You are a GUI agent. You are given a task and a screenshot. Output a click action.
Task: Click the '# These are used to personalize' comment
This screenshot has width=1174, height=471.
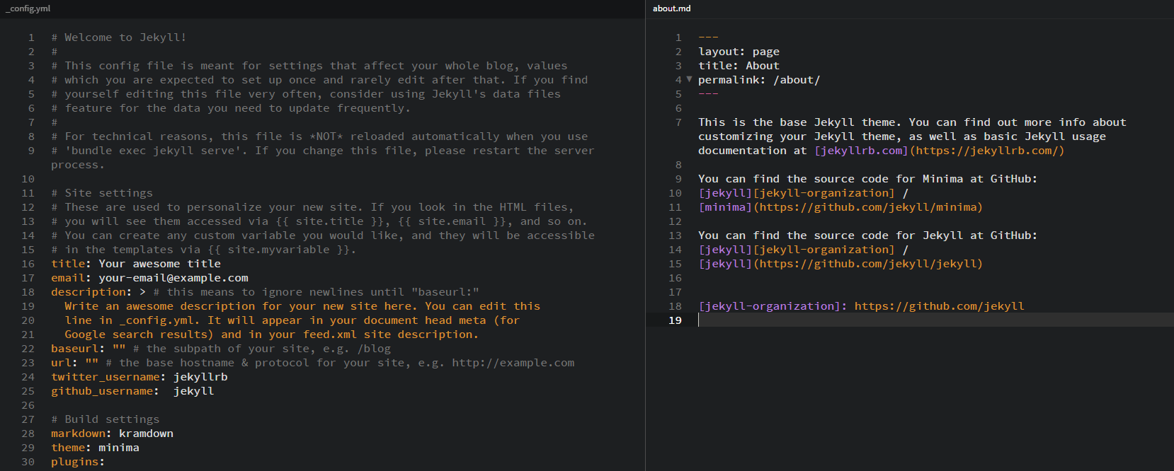[x=312, y=207]
